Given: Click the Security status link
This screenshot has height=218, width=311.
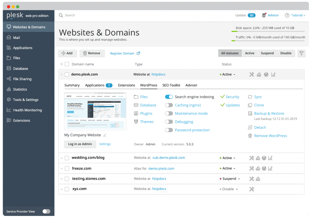Looking at the screenshot, I should 232,97.
